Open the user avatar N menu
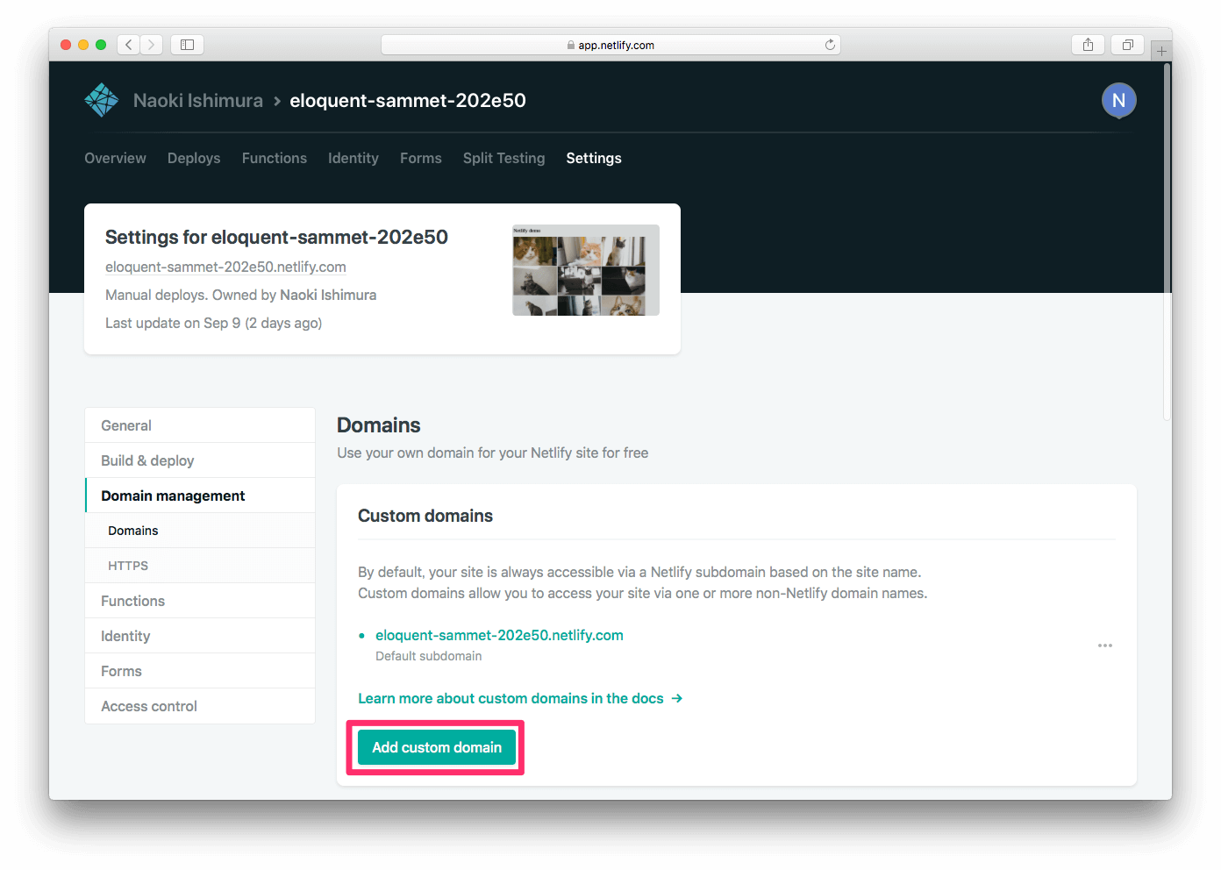 [x=1118, y=101]
